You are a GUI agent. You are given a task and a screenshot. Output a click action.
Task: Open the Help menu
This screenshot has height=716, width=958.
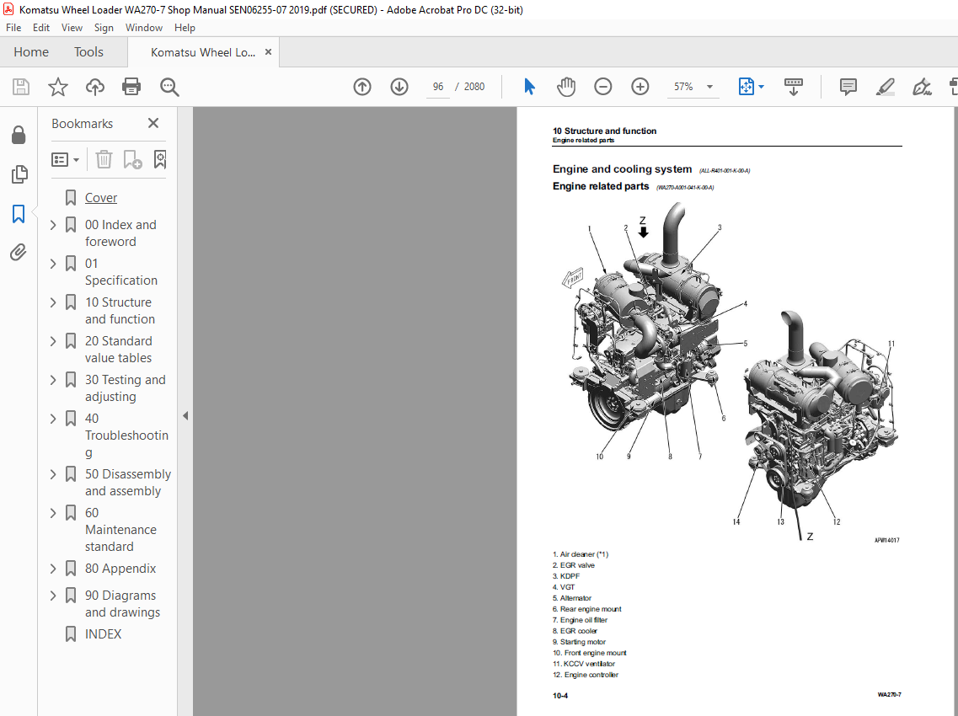pyautogui.click(x=185, y=28)
